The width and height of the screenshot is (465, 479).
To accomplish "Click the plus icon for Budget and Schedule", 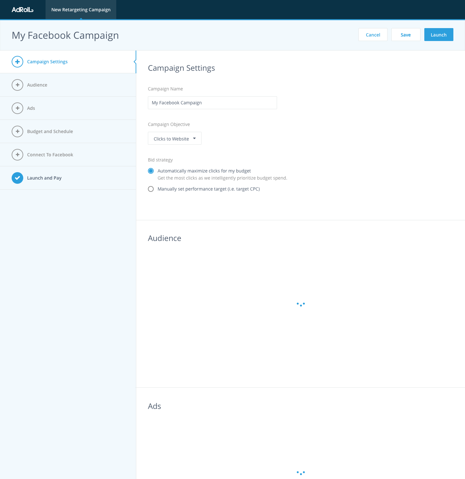I will coord(17,131).
